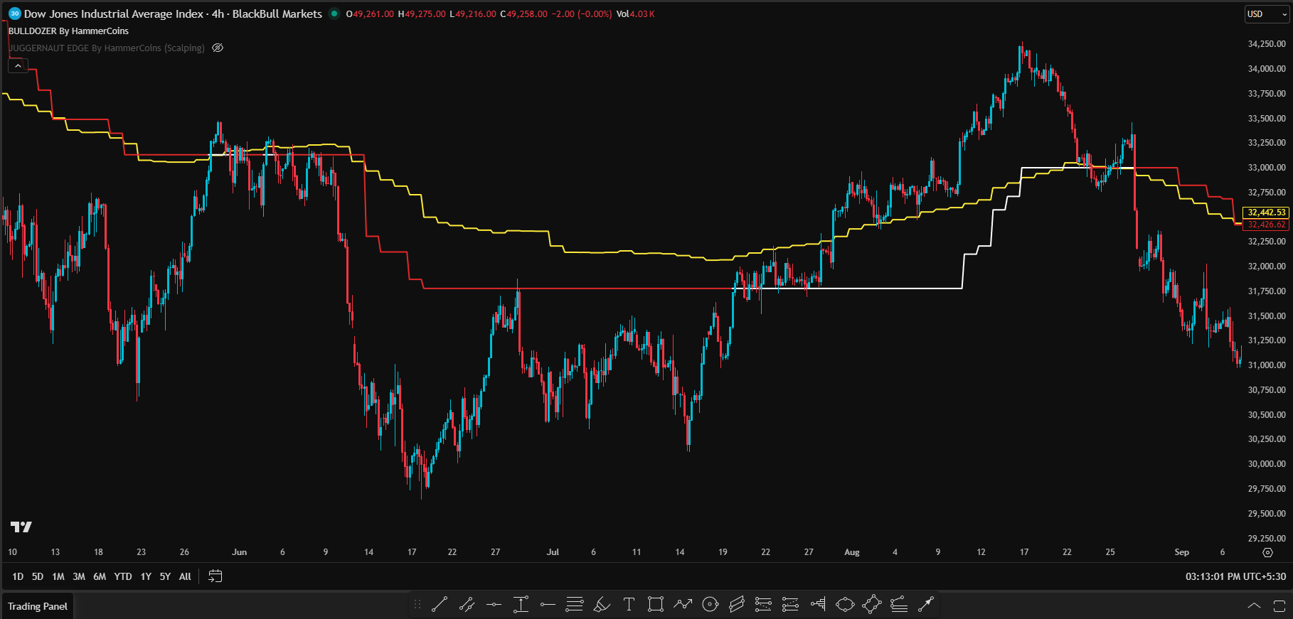Select the Trend Line drawing tool

click(x=440, y=605)
